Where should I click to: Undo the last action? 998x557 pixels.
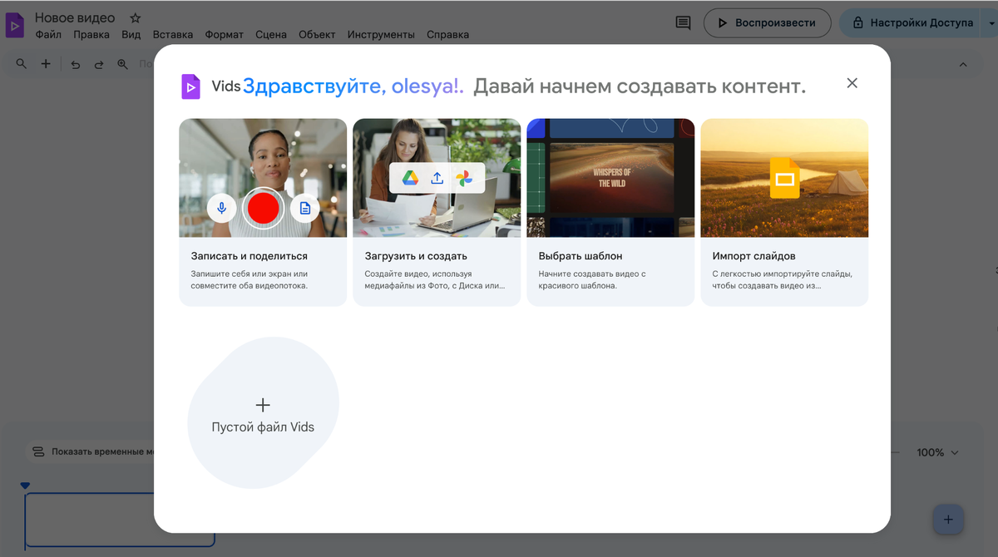[x=76, y=64]
